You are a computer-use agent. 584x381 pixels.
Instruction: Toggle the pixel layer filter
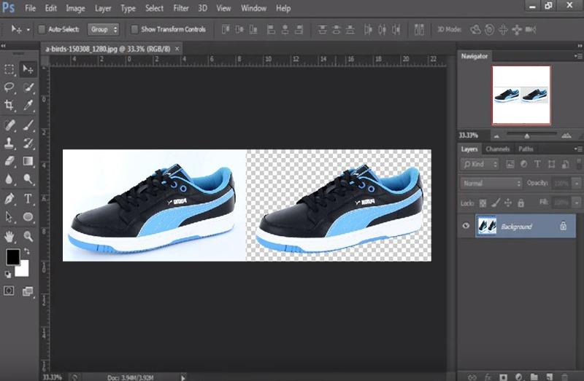510,164
